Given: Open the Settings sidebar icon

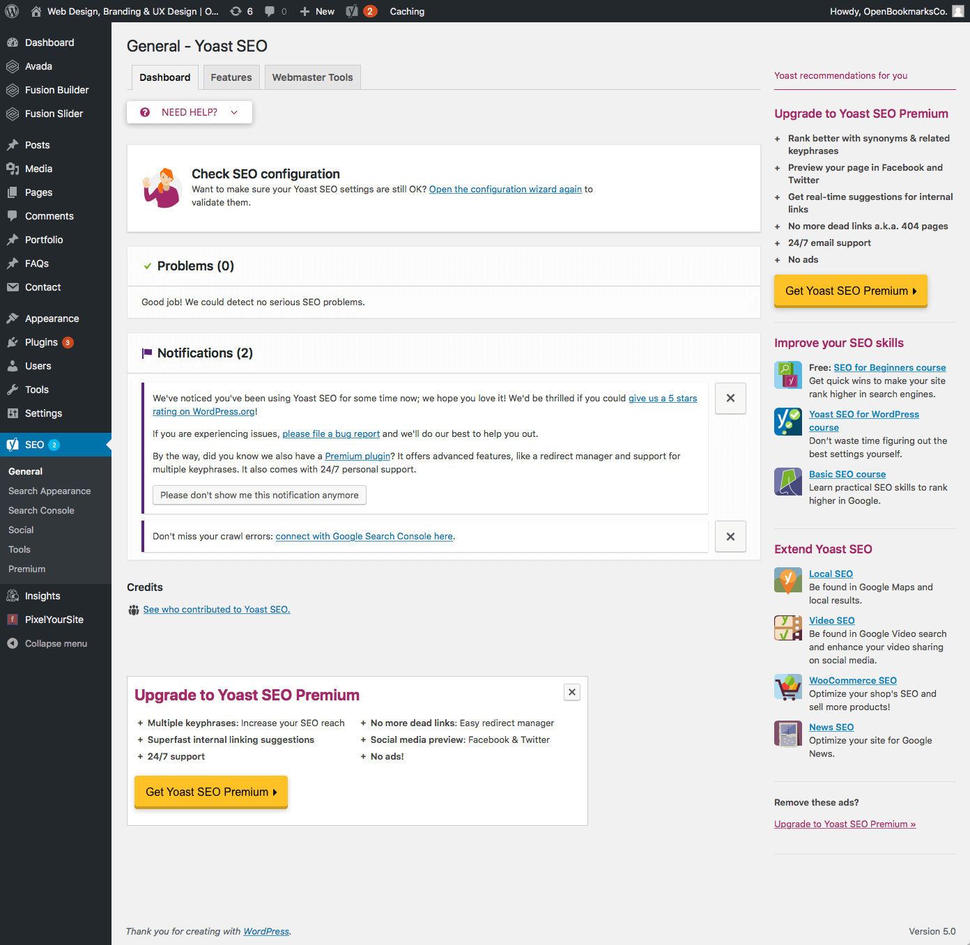Looking at the screenshot, I should [13, 413].
